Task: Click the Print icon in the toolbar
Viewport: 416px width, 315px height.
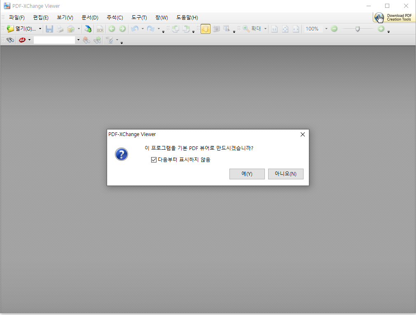Action: 59,29
